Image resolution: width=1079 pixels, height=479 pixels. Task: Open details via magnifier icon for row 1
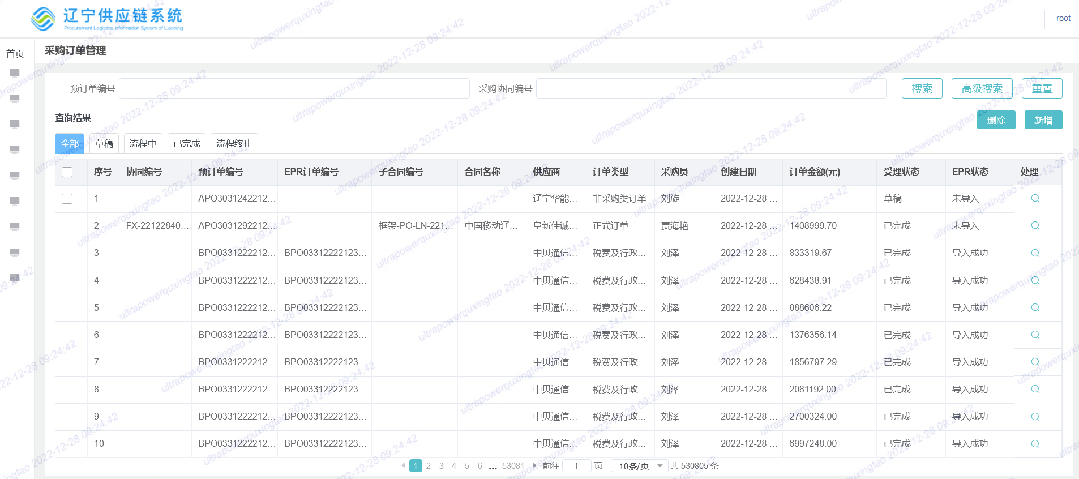(1035, 198)
